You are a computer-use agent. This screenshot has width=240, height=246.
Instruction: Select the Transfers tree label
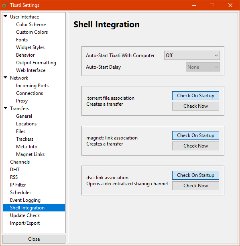(x=19, y=109)
